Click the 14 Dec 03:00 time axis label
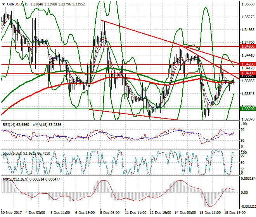 [x=185, y=213]
